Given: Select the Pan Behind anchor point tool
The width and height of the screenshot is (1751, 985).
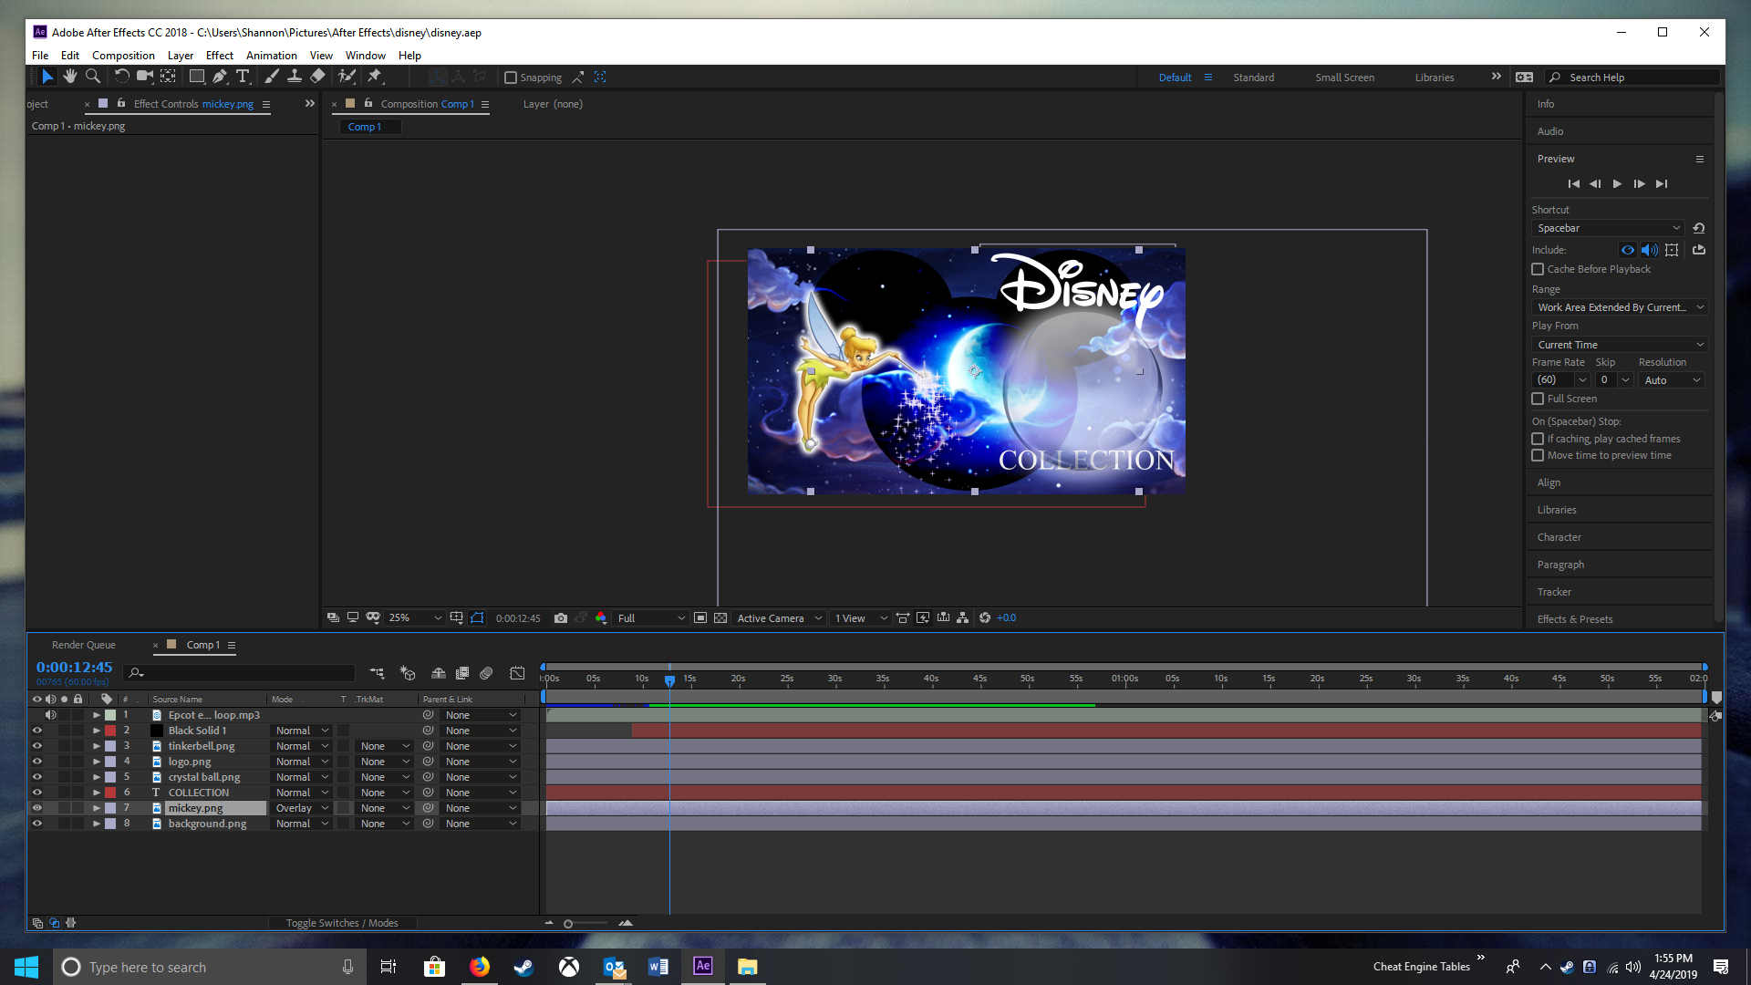Looking at the screenshot, I should 168,77.
